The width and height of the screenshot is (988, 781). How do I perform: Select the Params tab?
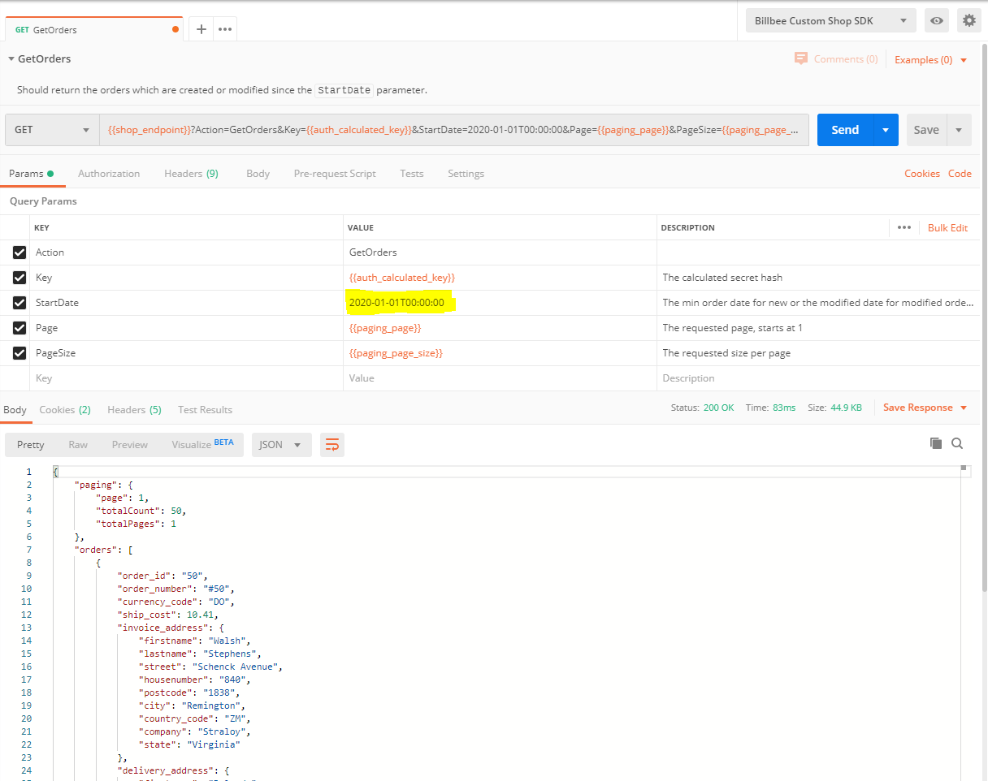(31, 174)
